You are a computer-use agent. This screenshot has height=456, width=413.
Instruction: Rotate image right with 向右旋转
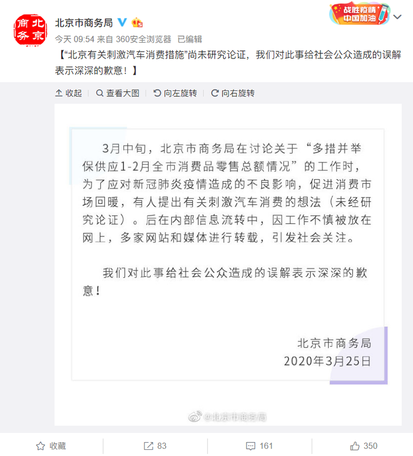[233, 93]
